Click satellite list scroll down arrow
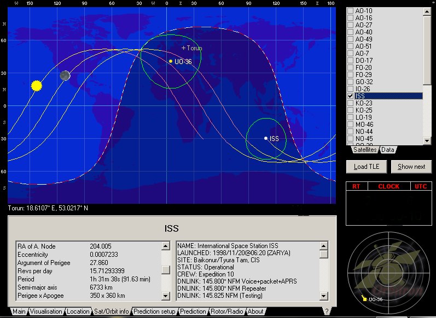 (x=427, y=141)
